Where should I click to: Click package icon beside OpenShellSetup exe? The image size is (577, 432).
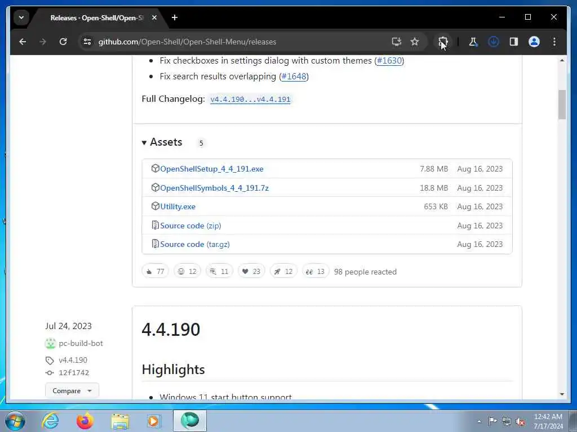(x=156, y=168)
